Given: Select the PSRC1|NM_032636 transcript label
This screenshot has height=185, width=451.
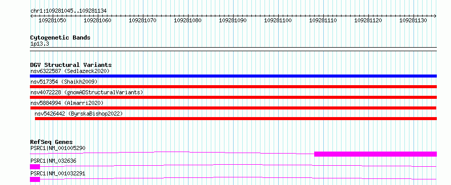Looking at the screenshot, I should pos(53,161).
